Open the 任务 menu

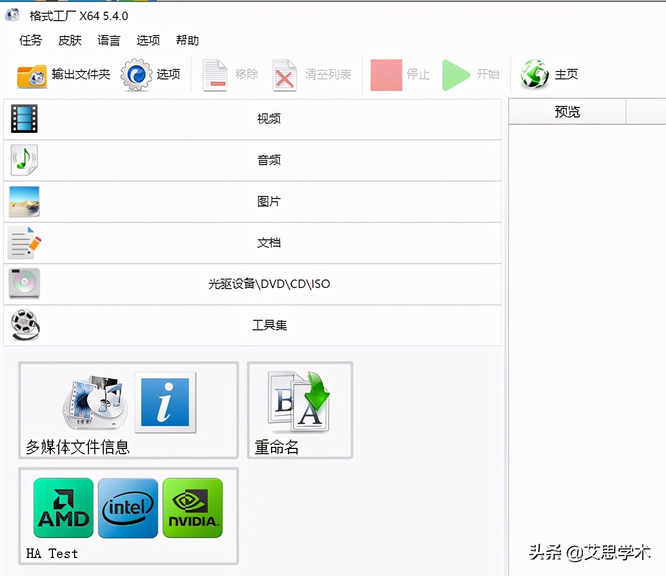point(30,41)
